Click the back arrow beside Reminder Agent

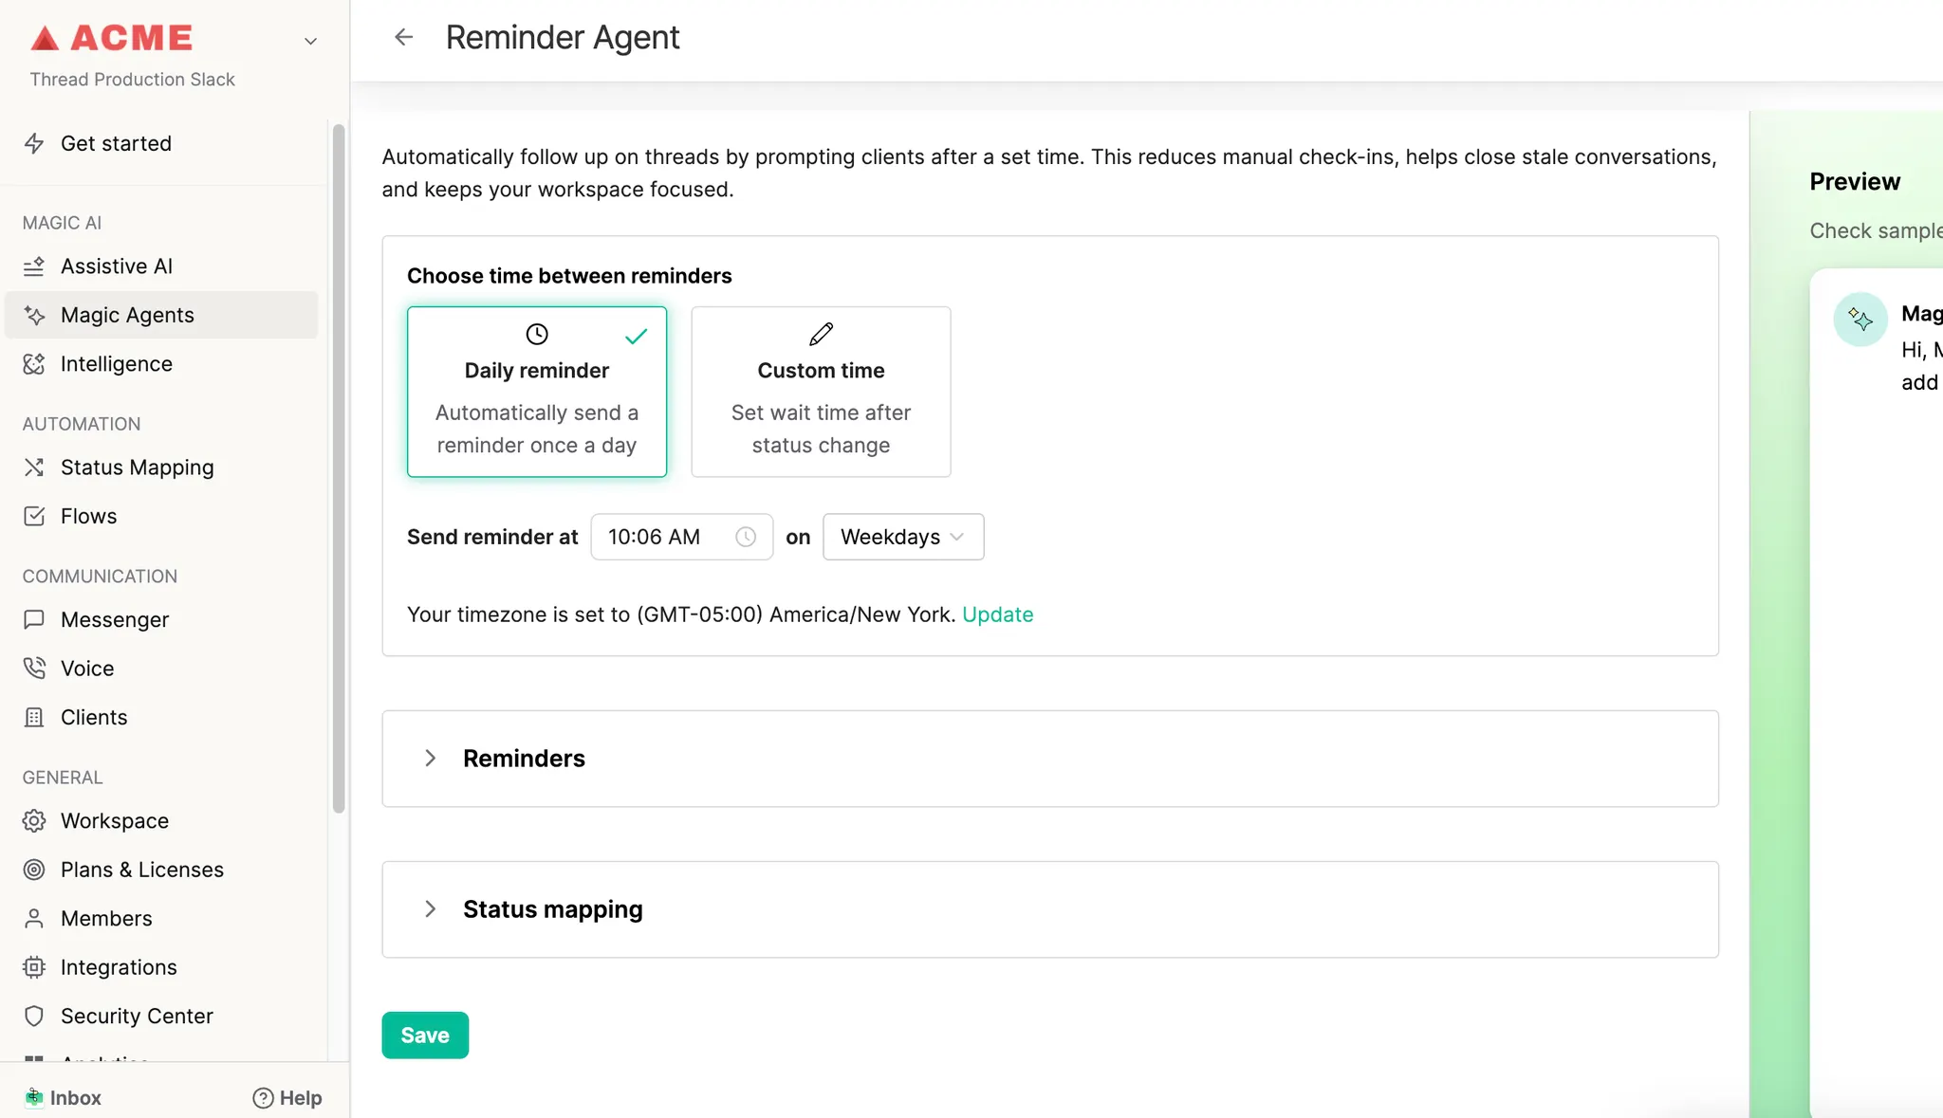(404, 37)
